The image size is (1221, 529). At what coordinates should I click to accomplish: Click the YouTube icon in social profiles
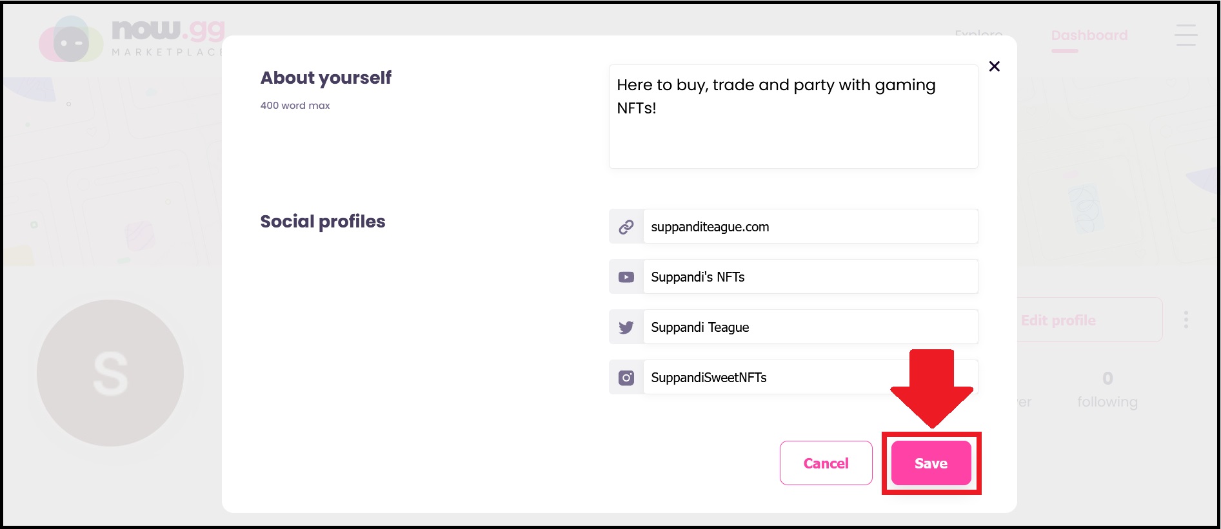[x=626, y=277]
